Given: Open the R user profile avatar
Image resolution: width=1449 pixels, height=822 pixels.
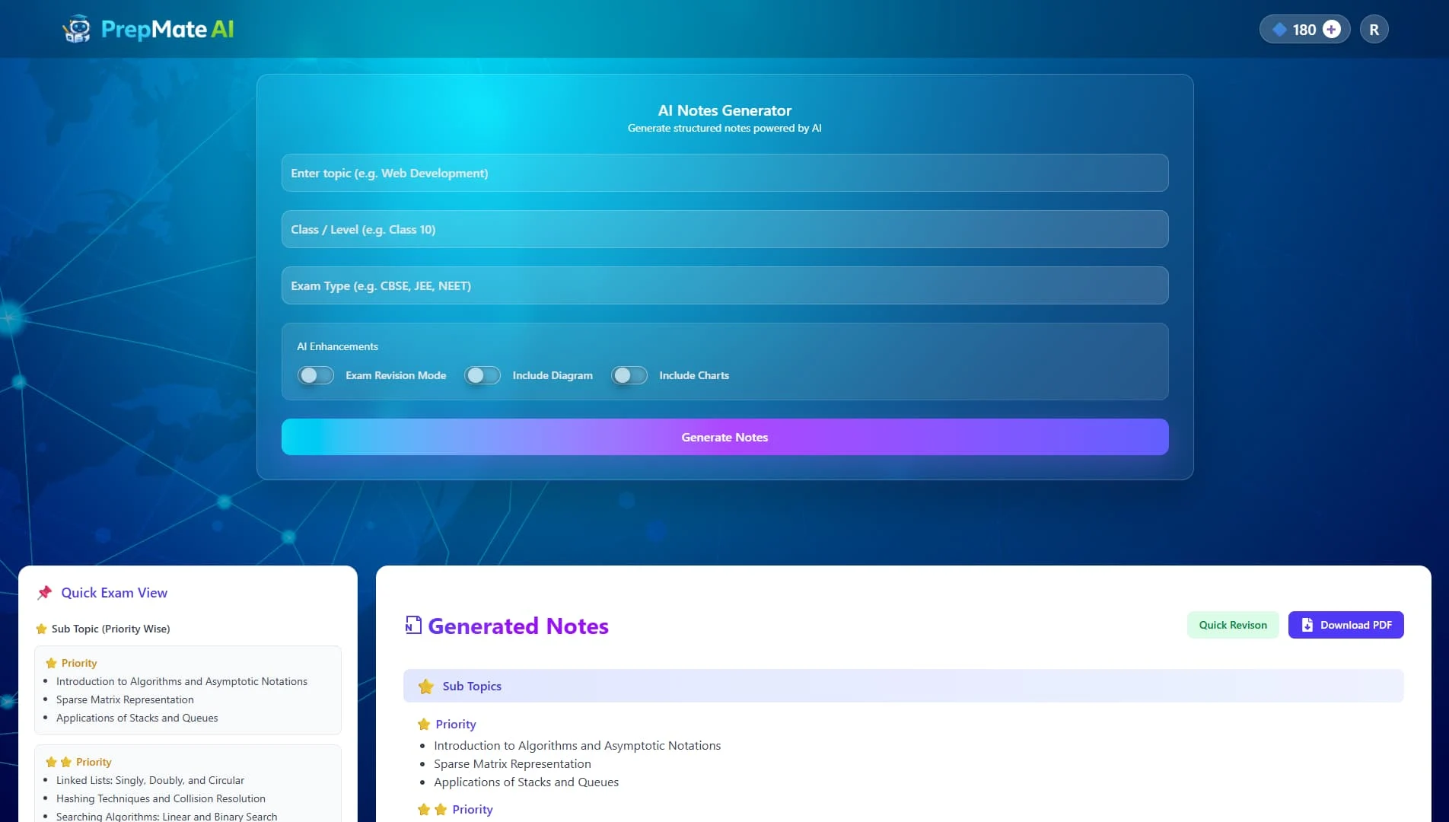Looking at the screenshot, I should coord(1374,29).
